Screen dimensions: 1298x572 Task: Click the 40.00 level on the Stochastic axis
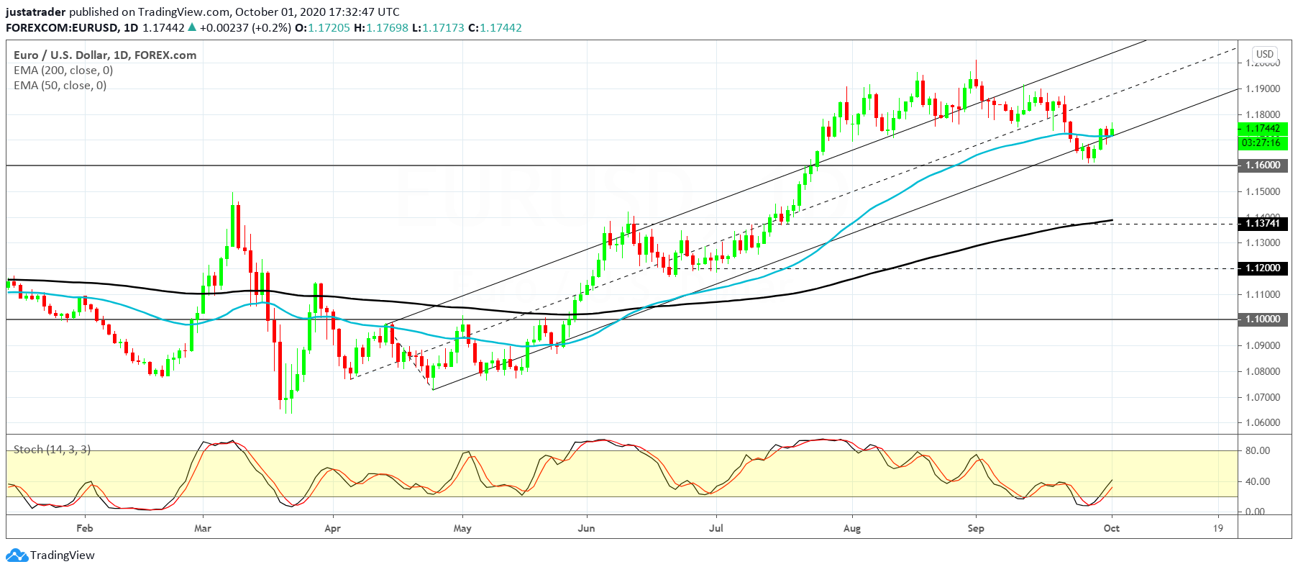(1258, 481)
